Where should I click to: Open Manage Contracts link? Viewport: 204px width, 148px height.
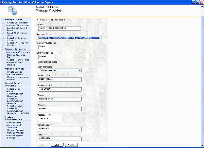(x=16, y=130)
